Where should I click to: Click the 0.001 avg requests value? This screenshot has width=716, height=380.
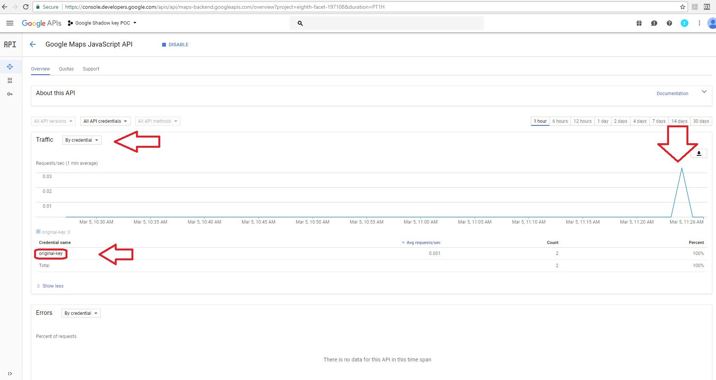(435, 253)
